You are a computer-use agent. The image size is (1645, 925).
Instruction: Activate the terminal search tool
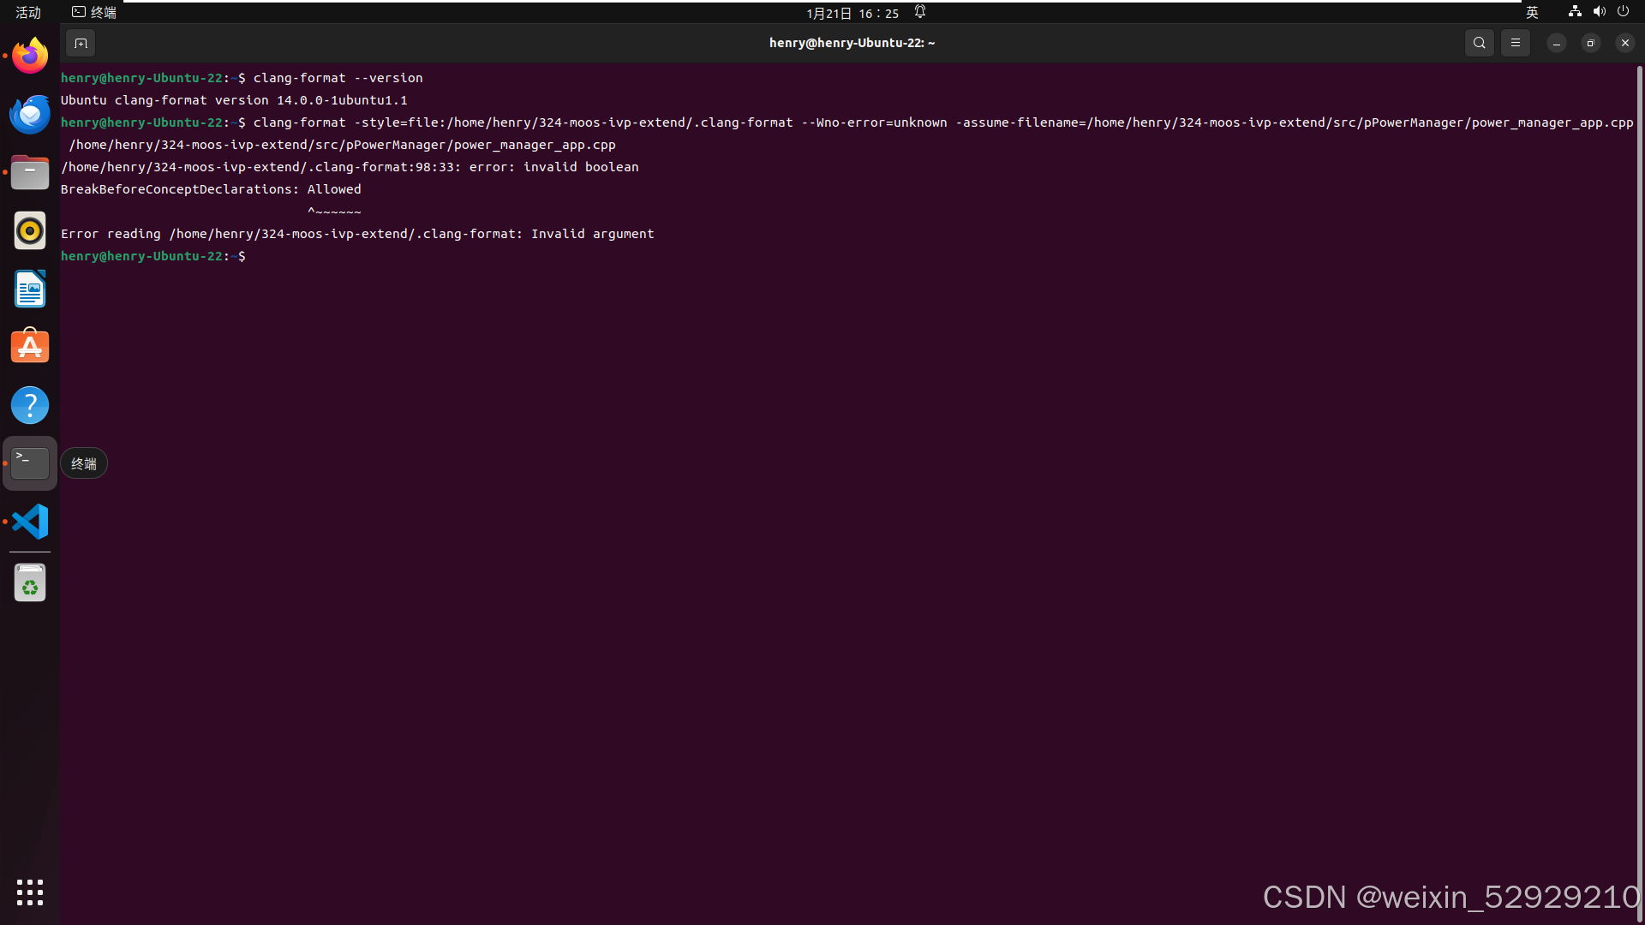point(1479,42)
